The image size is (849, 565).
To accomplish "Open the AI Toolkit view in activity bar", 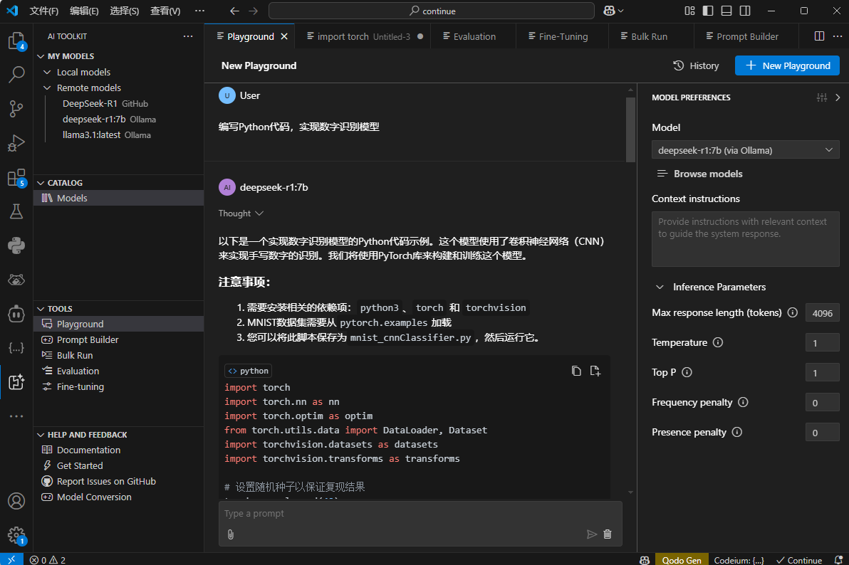I will pyautogui.click(x=16, y=382).
